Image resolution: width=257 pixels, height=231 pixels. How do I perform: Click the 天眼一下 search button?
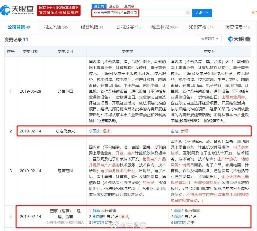[202, 13]
